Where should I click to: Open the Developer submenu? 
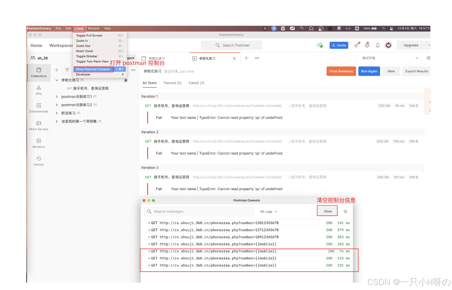coord(100,75)
